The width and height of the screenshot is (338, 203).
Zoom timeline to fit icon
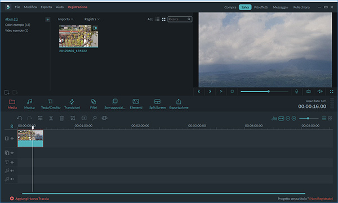(x=281, y=119)
